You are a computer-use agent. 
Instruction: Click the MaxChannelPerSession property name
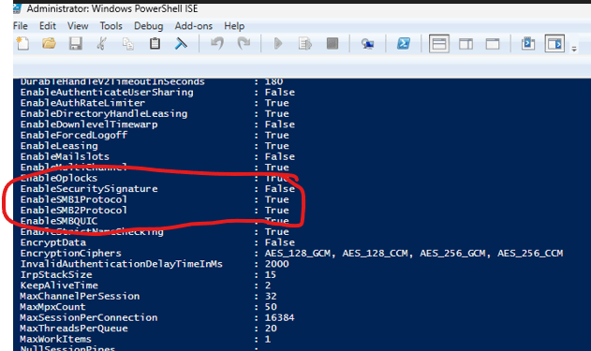[x=80, y=296]
